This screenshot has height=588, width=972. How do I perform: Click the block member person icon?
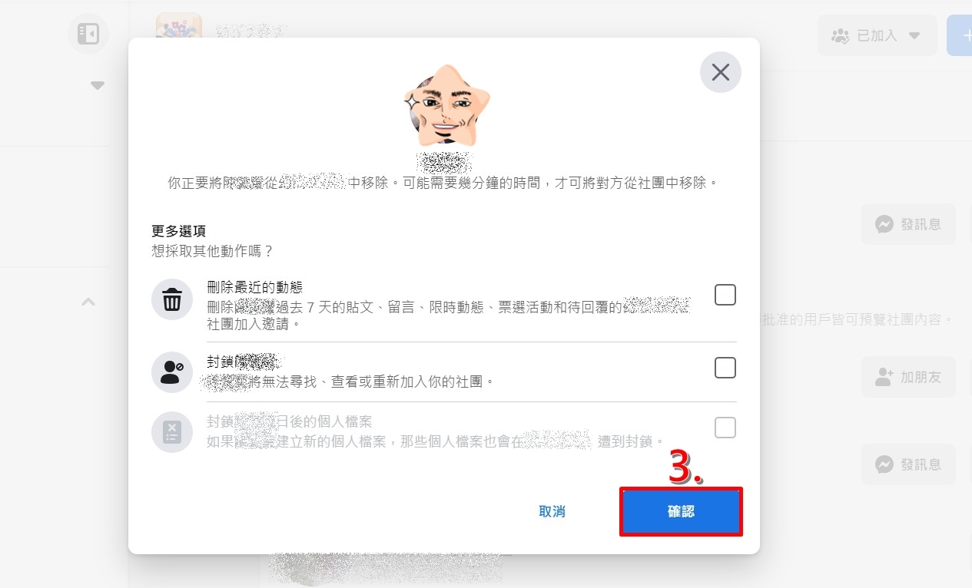point(172,372)
